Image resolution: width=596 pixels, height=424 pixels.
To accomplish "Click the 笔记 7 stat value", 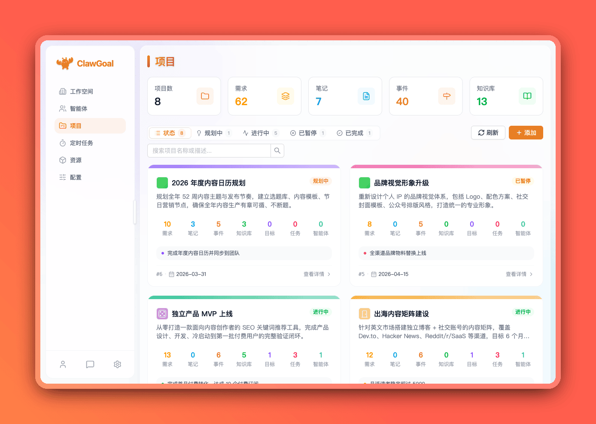I will (319, 102).
